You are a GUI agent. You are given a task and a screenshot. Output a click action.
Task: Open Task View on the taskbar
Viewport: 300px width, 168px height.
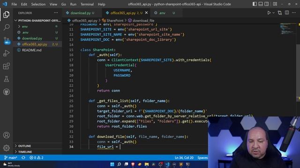[126, 164]
